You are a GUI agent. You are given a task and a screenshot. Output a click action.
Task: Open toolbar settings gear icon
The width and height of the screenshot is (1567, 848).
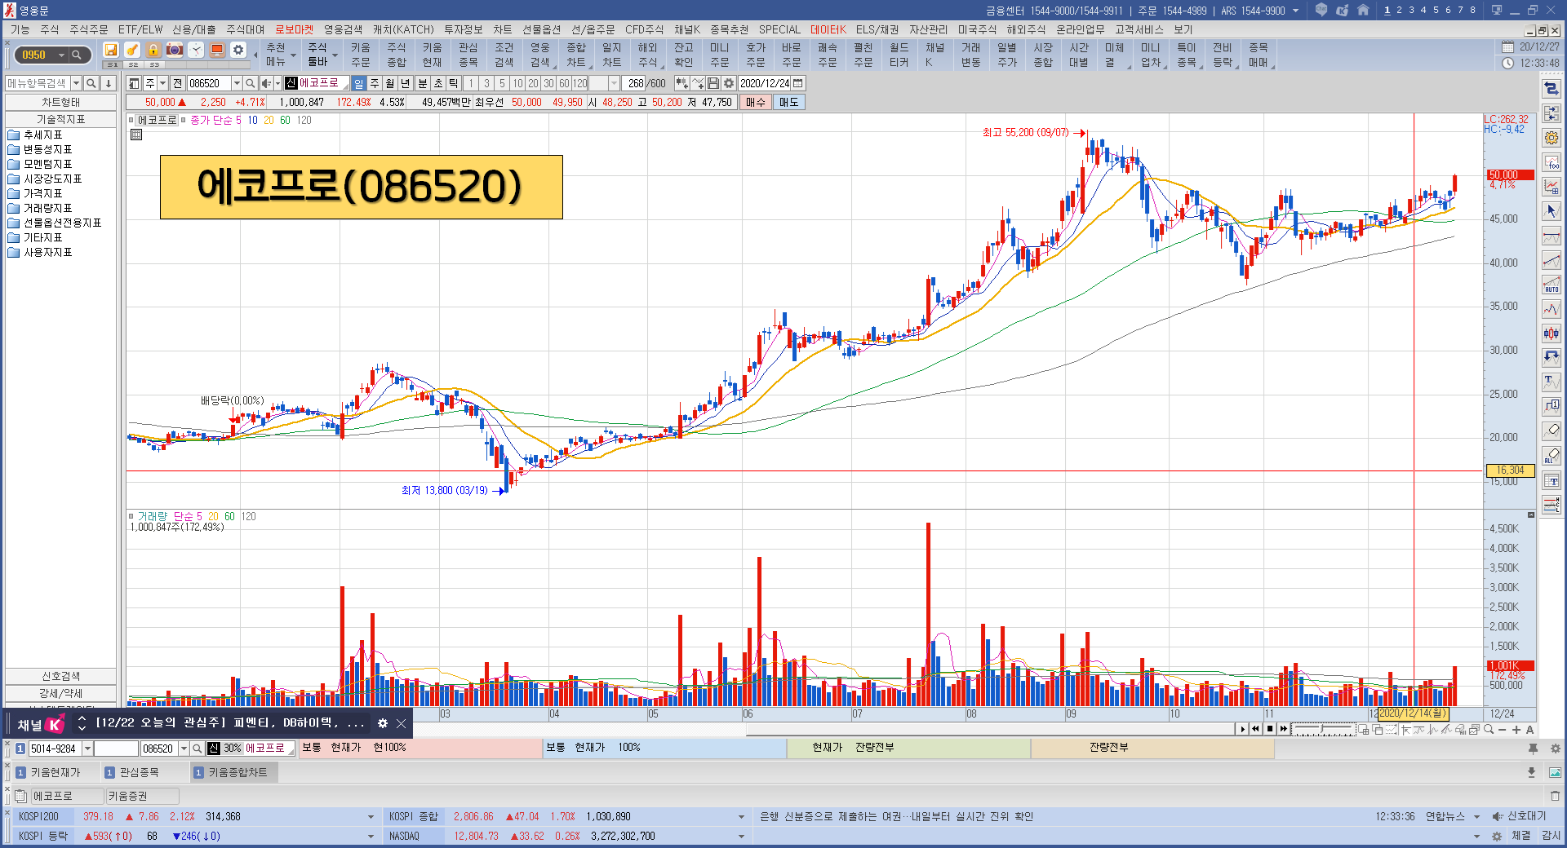point(238,50)
